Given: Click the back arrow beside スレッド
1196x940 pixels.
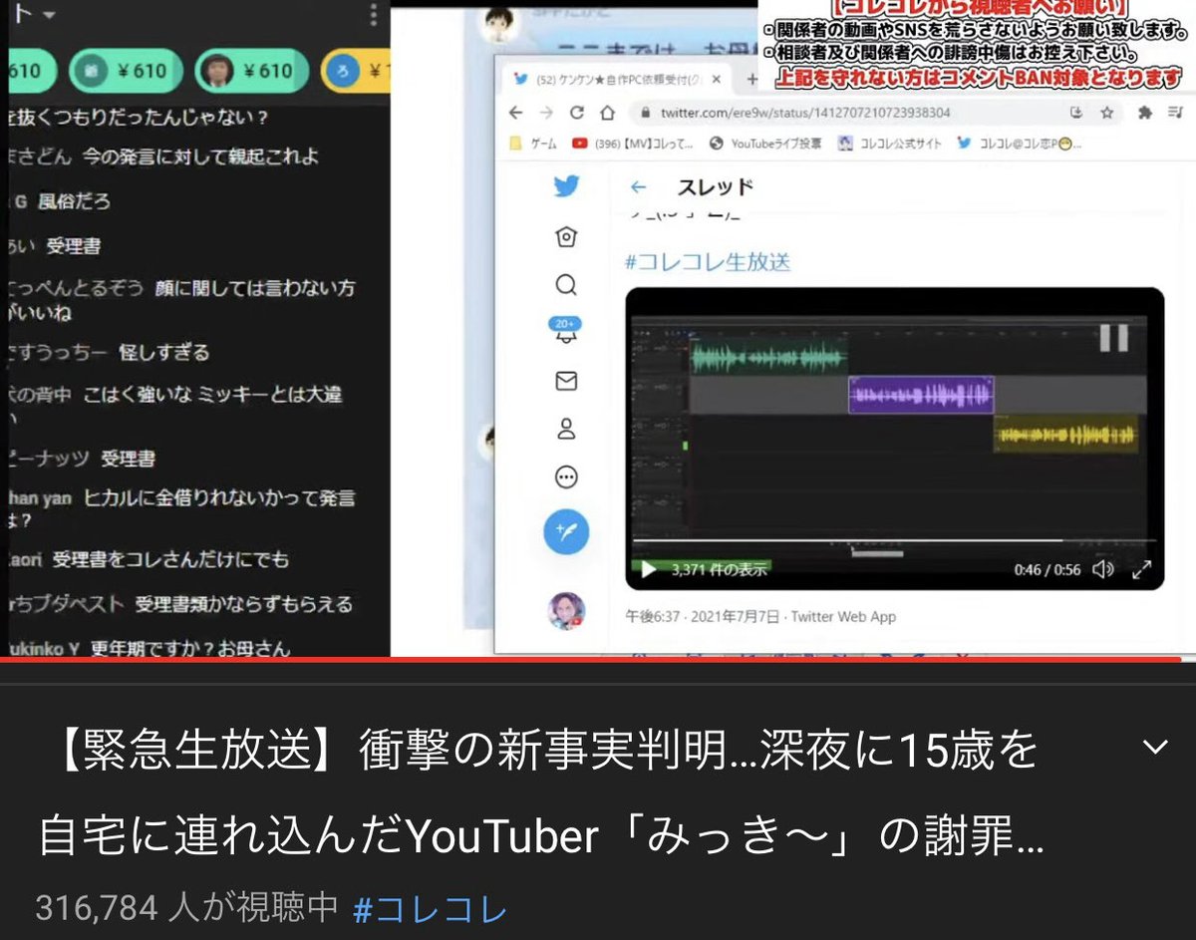Looking at the screenshot, I should (x=639, y=186).
